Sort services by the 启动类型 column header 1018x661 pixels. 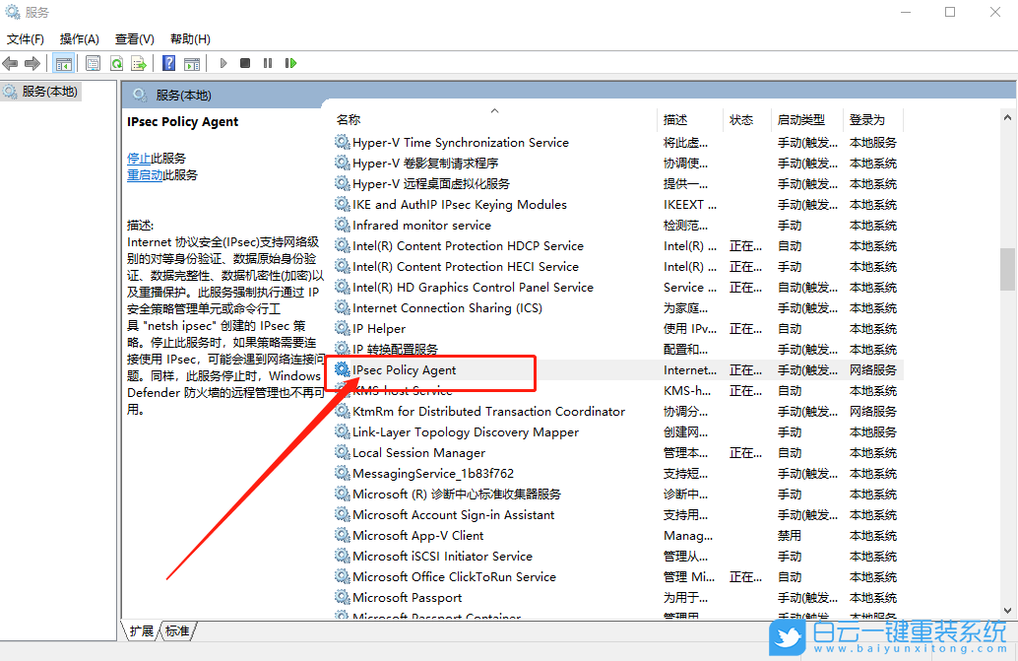[x=800, y=119]
